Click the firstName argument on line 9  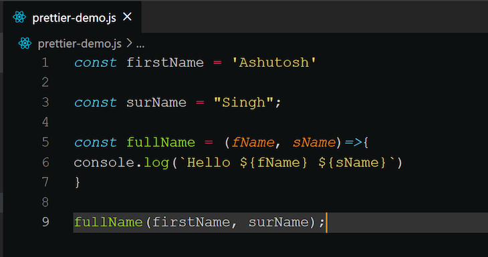point(191,222)
